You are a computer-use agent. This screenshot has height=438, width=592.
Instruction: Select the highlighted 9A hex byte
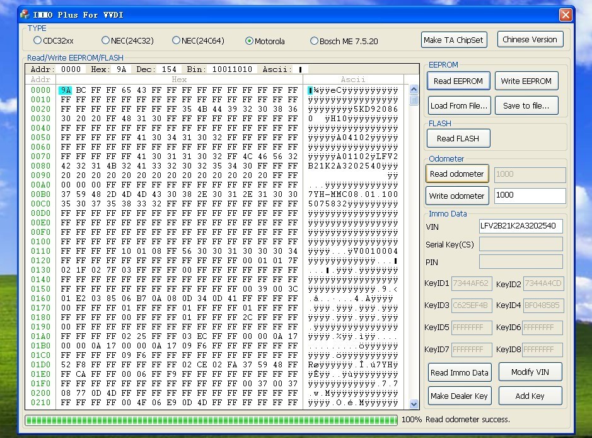click(66, 90)
